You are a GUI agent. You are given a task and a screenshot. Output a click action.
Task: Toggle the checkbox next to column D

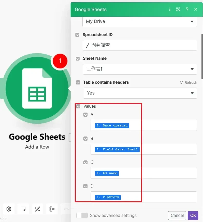[85, 186]
